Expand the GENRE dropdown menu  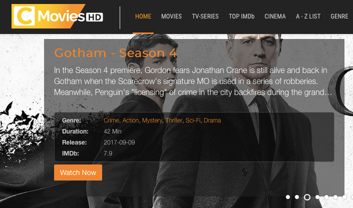point(339,16)
